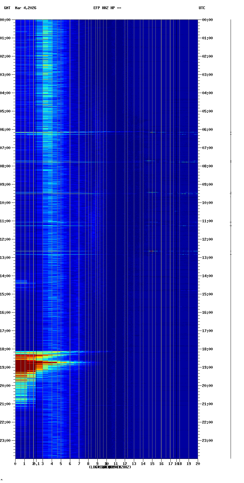Click the Mar 4,2026 date text
This screenshot has width=244, height=483.
[x=26, y=8]
